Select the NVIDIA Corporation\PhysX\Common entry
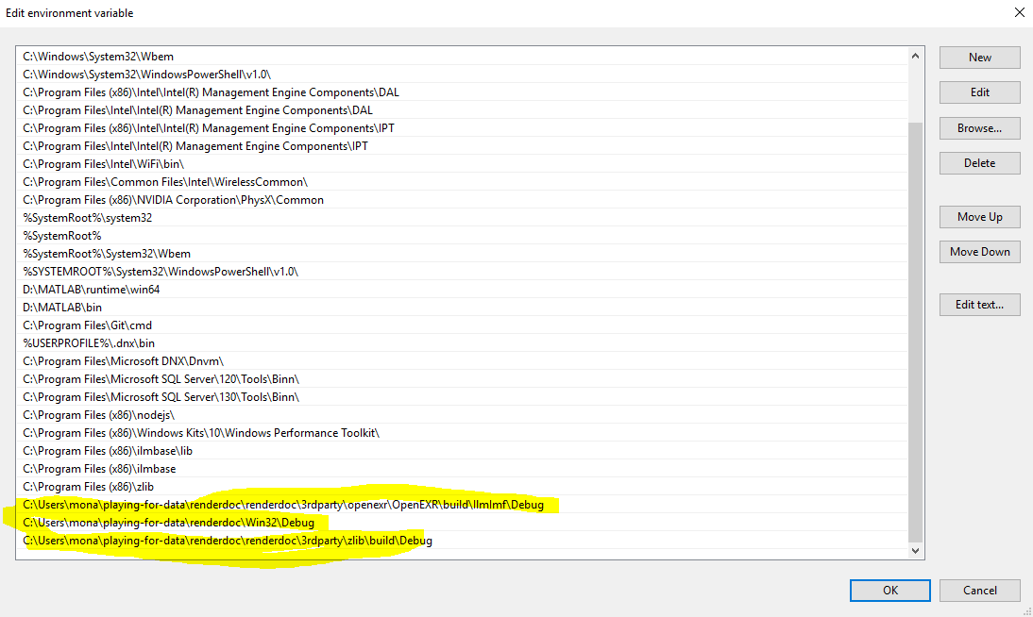Screen dimensions: 1033x617 462,199
